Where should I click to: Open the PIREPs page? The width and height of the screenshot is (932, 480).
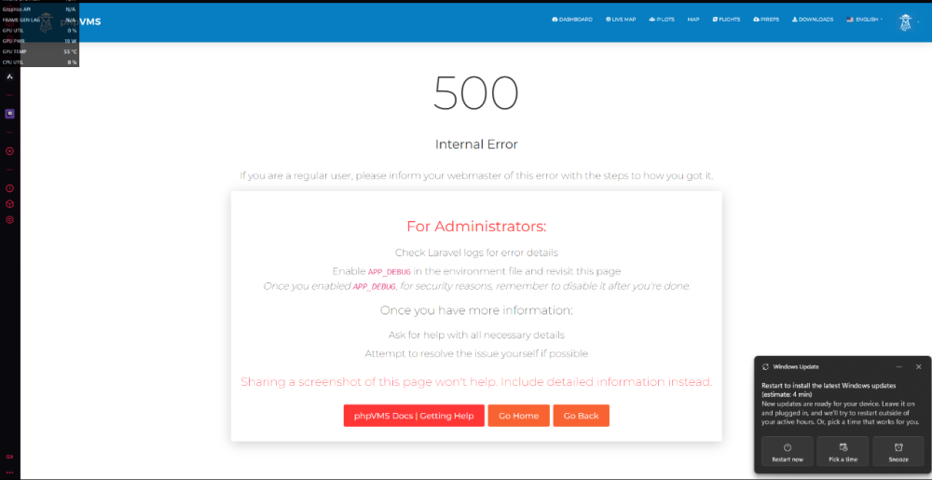click(x=766, y=19)
